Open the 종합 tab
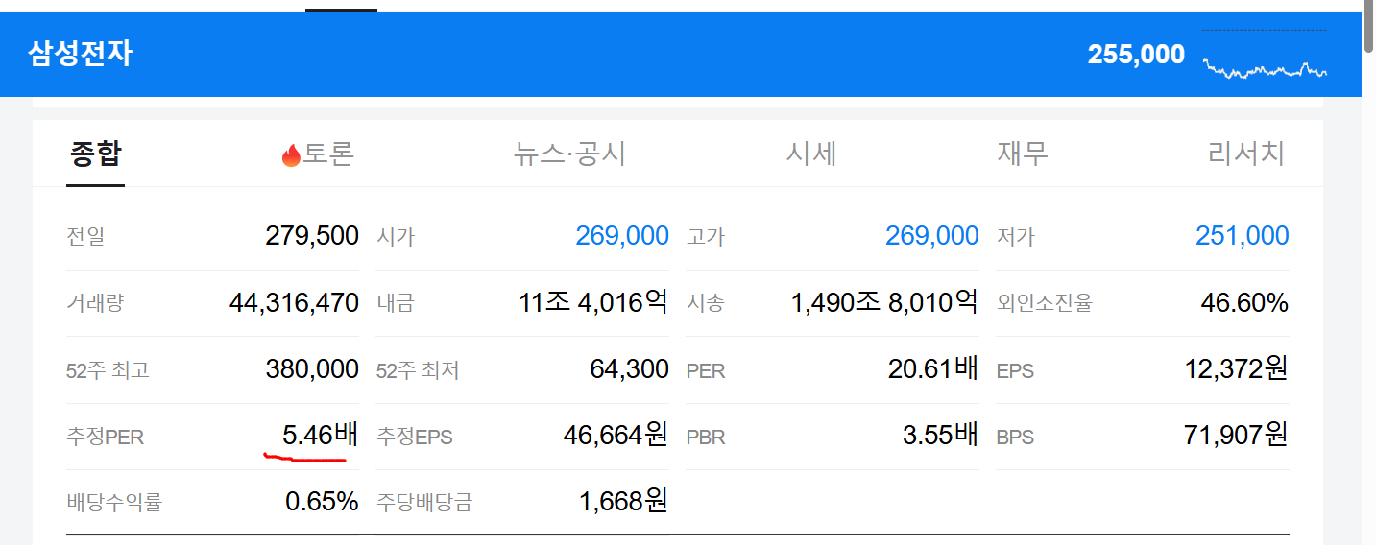Screen dimensions: 1376x545 96,154
